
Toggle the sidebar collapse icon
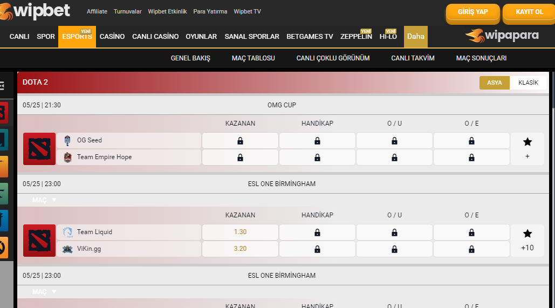[2, 86]
